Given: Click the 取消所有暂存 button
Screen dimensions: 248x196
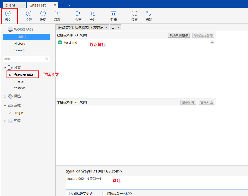Looking at the screenshot, I should click(179, 35).
